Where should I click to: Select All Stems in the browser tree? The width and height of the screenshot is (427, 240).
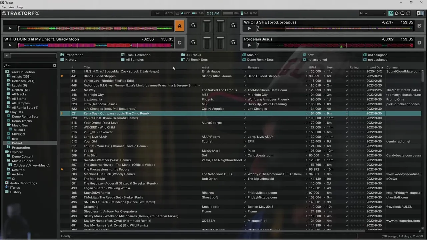point(19,99)
